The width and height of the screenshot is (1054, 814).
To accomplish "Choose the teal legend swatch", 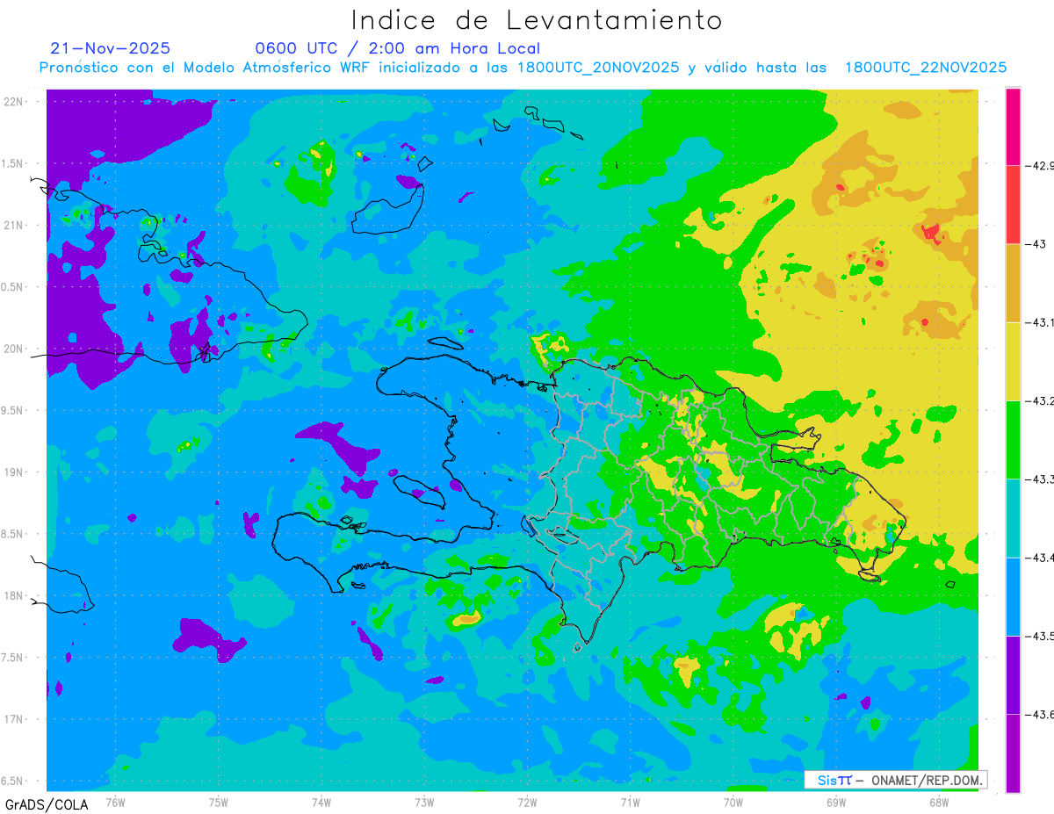I will coord(1013,518).
